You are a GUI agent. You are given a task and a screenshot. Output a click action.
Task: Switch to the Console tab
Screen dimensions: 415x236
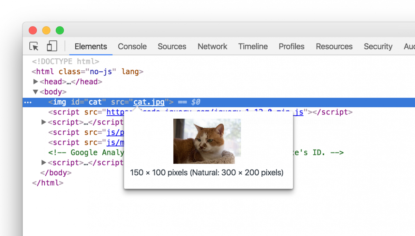pos(132,47)
